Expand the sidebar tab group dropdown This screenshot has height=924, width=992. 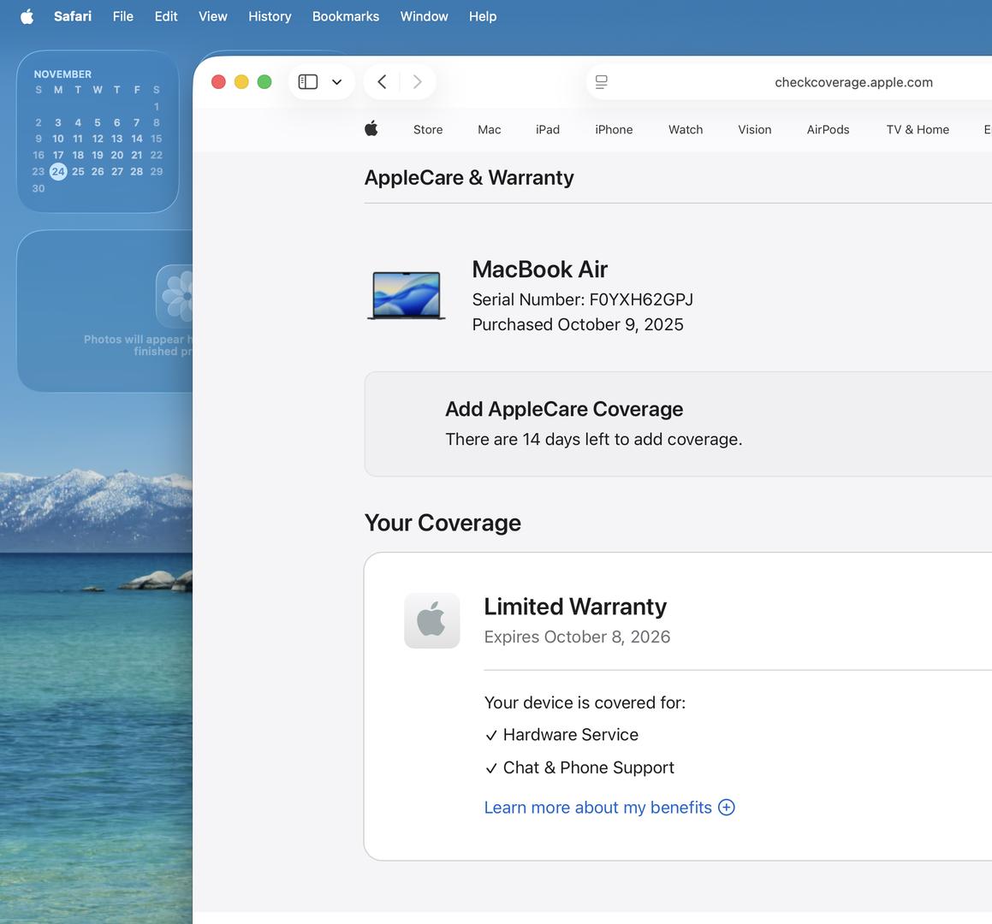tap(337, 82)
